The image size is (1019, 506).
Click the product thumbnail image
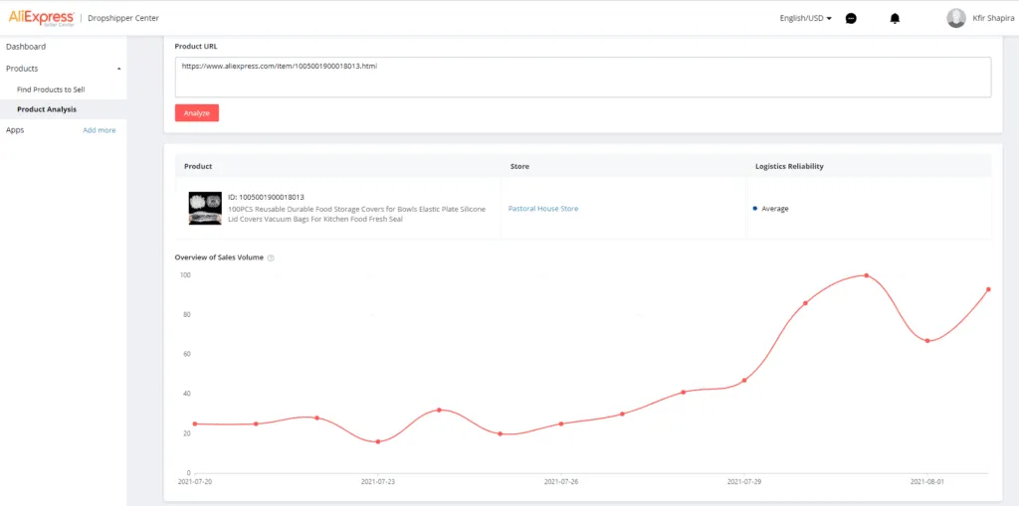[x=205, y=208]
